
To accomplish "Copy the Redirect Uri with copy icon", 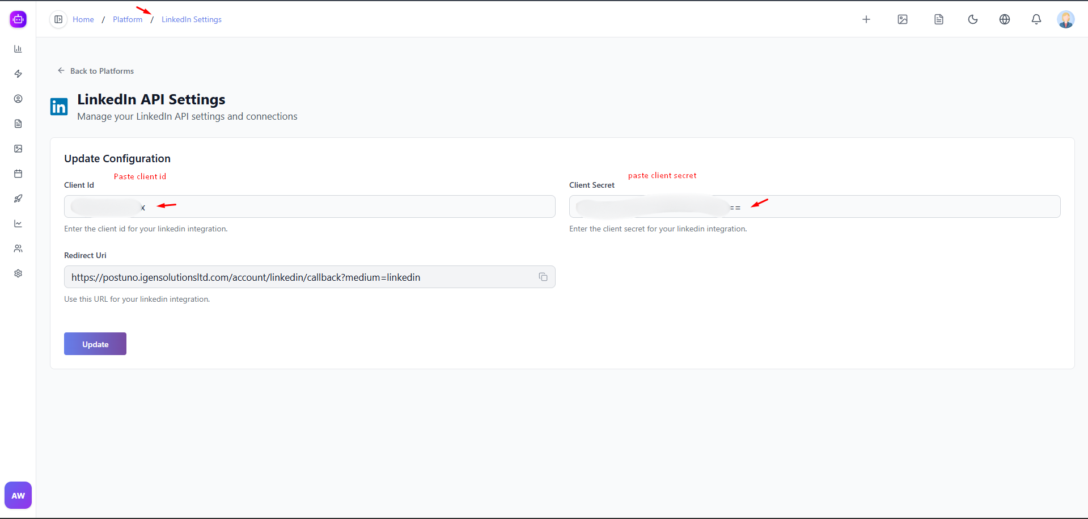I will [x=543, y=277].
